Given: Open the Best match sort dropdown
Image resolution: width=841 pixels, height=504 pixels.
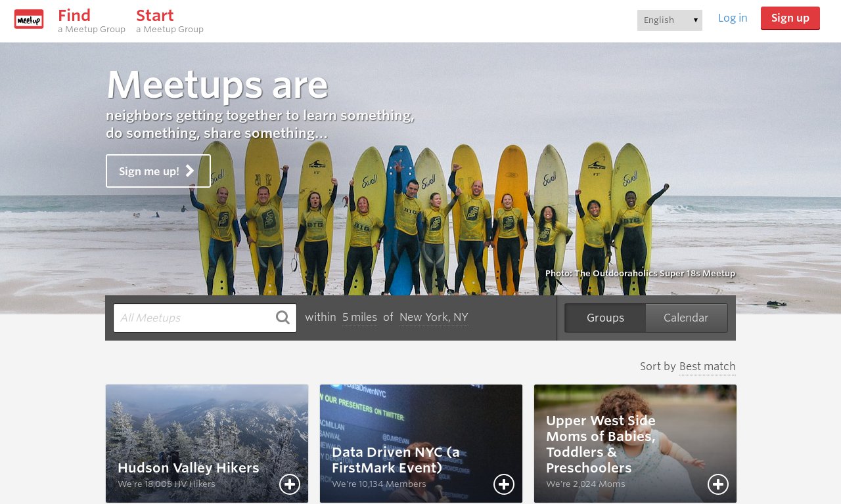Looking at the screenshot, I should 708,367.
